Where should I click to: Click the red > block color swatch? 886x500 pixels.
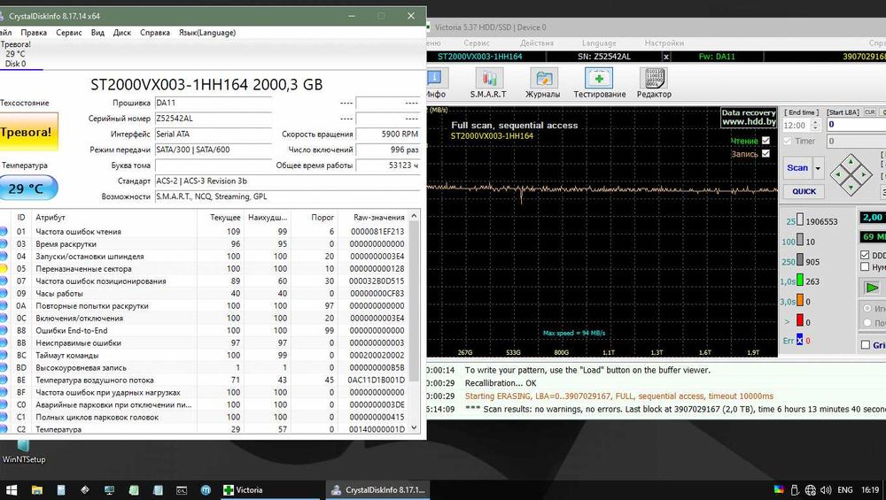click(799, 321)
